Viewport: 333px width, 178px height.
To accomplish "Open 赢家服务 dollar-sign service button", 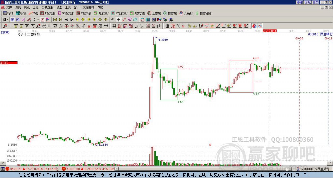I will click(204, 13).
